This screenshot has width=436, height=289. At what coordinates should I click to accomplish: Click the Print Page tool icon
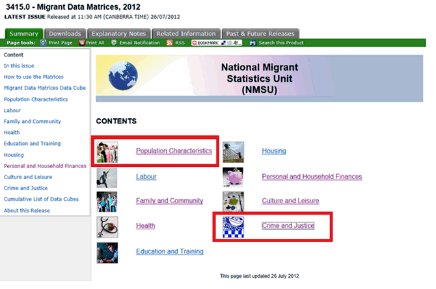(44, 43)
